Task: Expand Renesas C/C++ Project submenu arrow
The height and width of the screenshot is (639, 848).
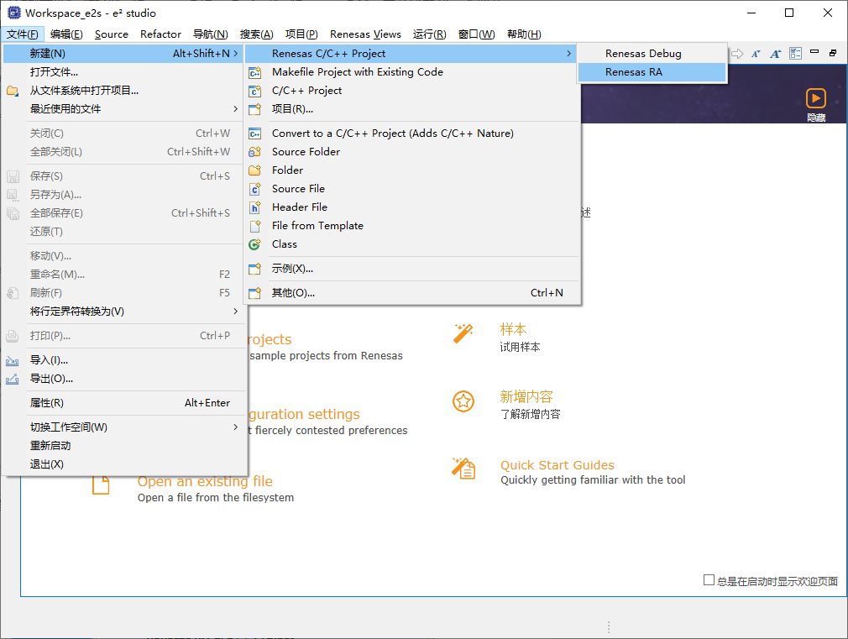Action: tap(568, 54)
